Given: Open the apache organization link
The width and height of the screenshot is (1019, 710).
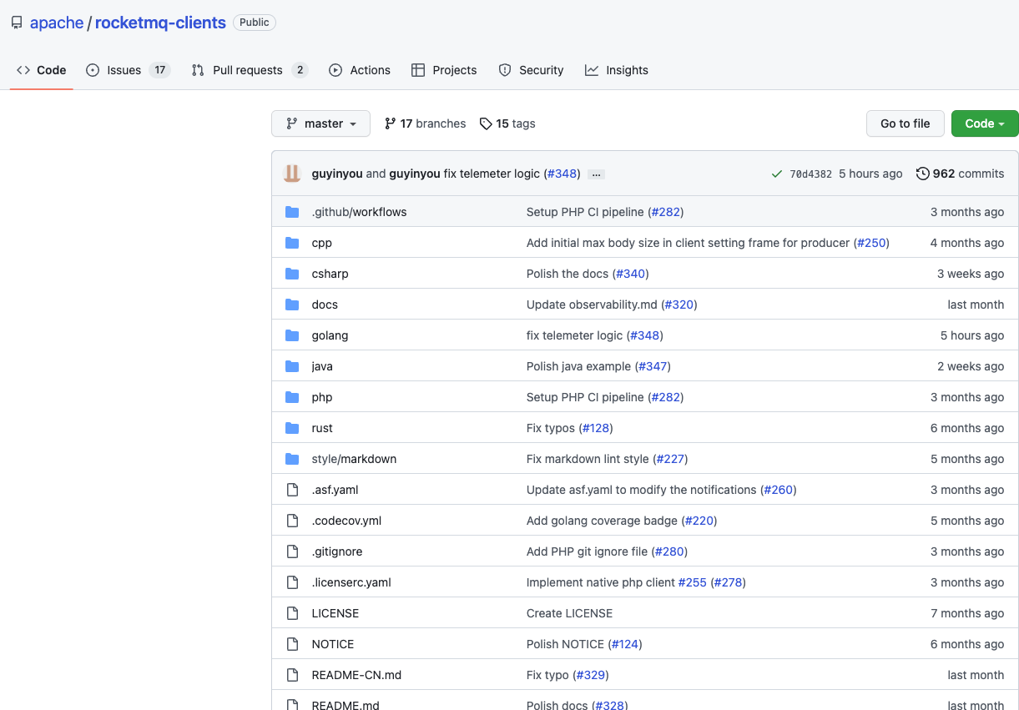Looking at the screenshot, I should (x=57, y=23).
